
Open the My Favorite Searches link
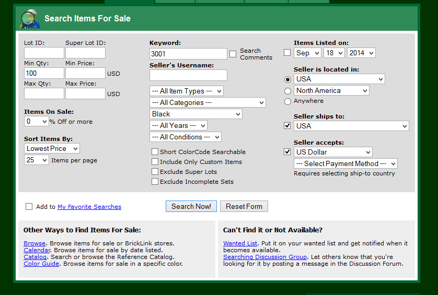point(89,207)
